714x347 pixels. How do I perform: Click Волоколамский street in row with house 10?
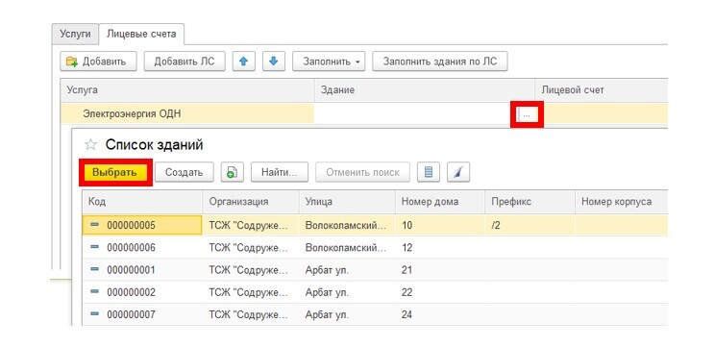[347, 225]
